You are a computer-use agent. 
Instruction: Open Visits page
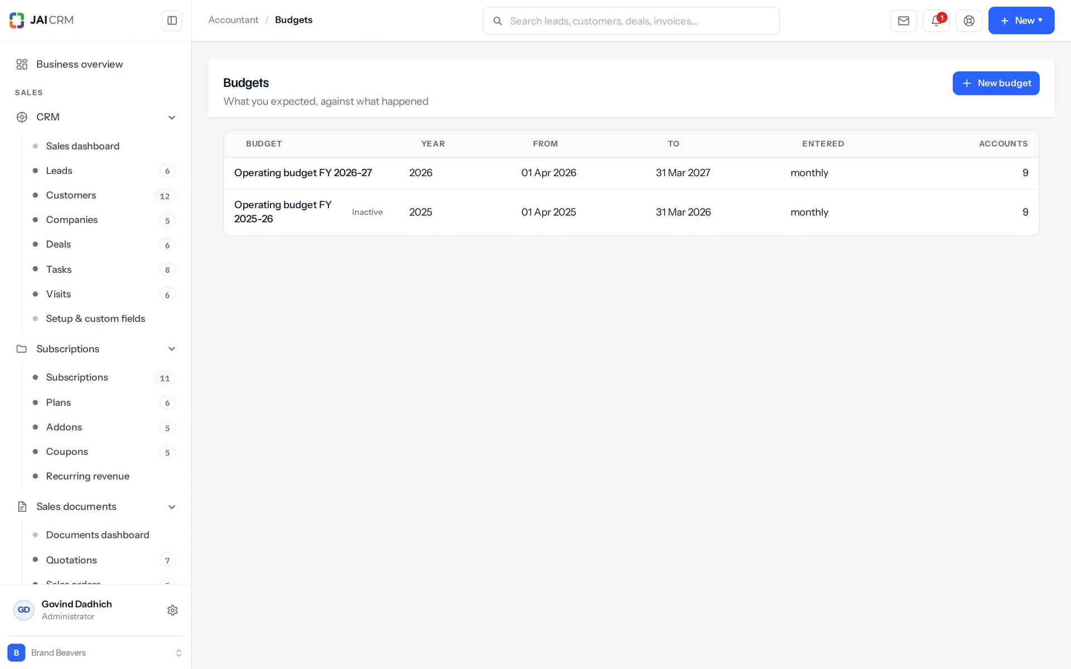(104, 294)
